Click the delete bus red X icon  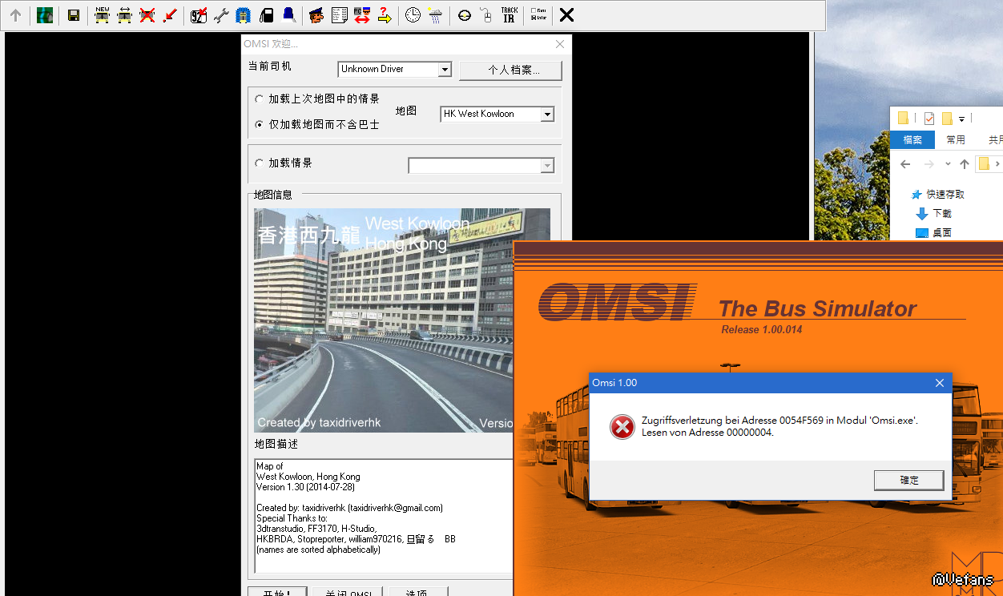click(147, 15)
